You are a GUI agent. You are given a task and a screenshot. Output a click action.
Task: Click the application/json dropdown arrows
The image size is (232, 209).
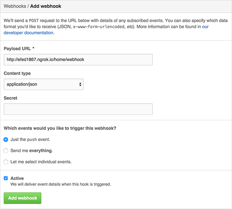(80, 84)
